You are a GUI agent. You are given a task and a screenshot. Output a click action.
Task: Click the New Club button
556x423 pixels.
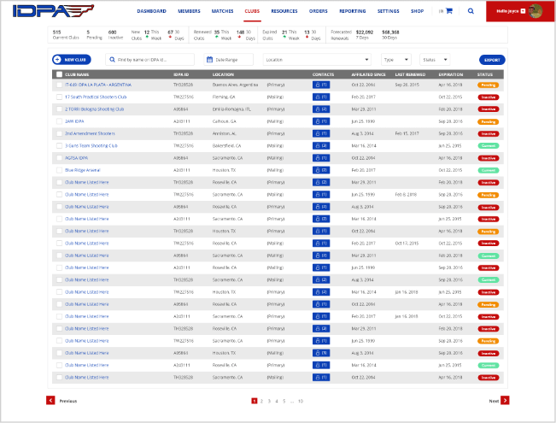[x=72, y=60]
